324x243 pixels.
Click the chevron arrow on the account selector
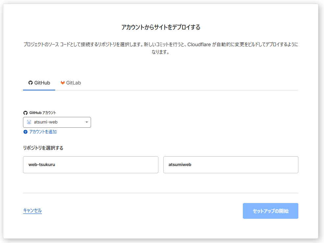pos(87,122)
